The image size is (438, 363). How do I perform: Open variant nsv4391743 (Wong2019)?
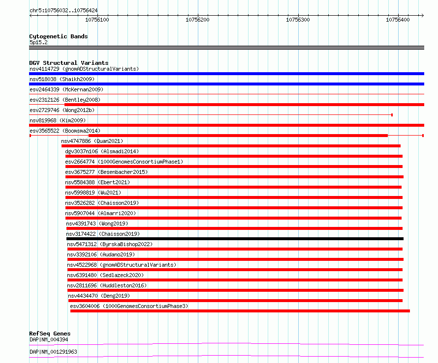[x=97, y=223]
